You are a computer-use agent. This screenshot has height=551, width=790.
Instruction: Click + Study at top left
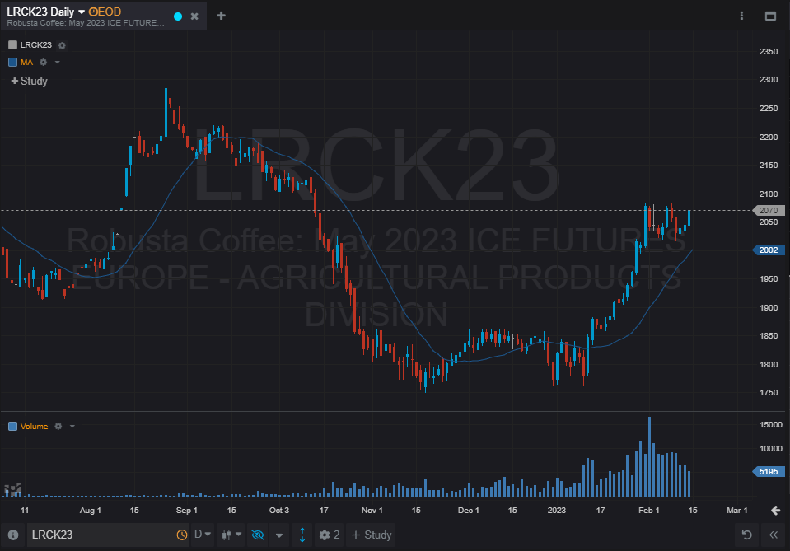click(29, 81)
